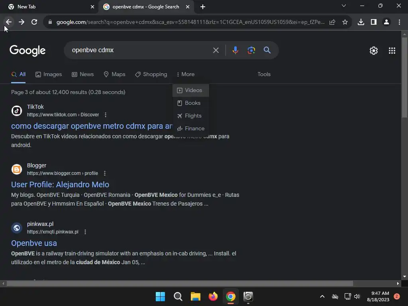Switch to Images results

click(49, 75)
